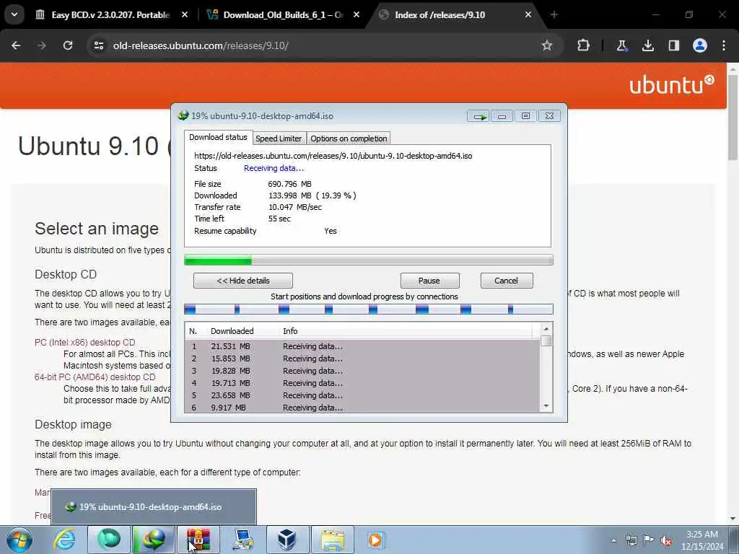Screen dimensions: 739x554
Task: Open the orange media player taskbar icon
Action: click(375, 540)
